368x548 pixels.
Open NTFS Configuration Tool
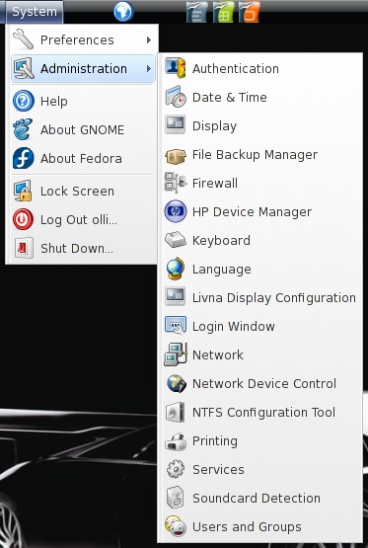click(260, 413)
